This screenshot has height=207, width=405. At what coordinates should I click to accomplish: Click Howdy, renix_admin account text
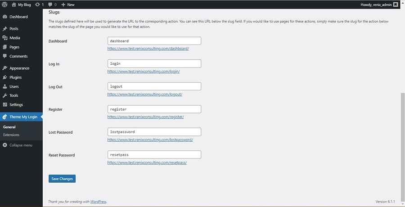(376, 4)
